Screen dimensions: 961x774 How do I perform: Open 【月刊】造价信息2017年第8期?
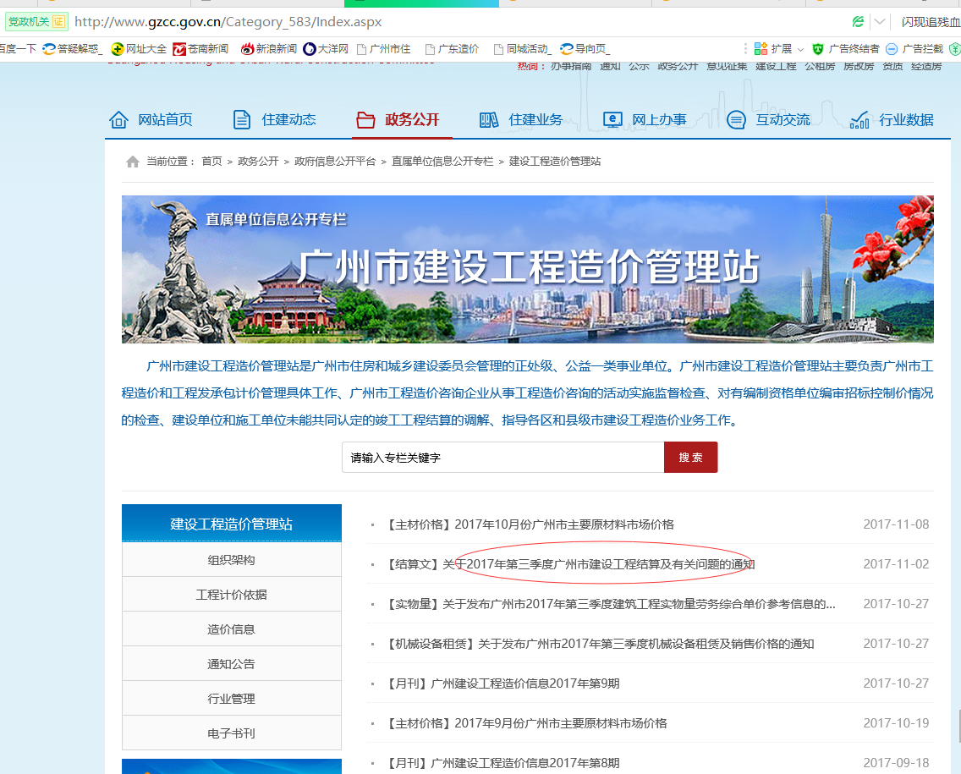(502, 764)
